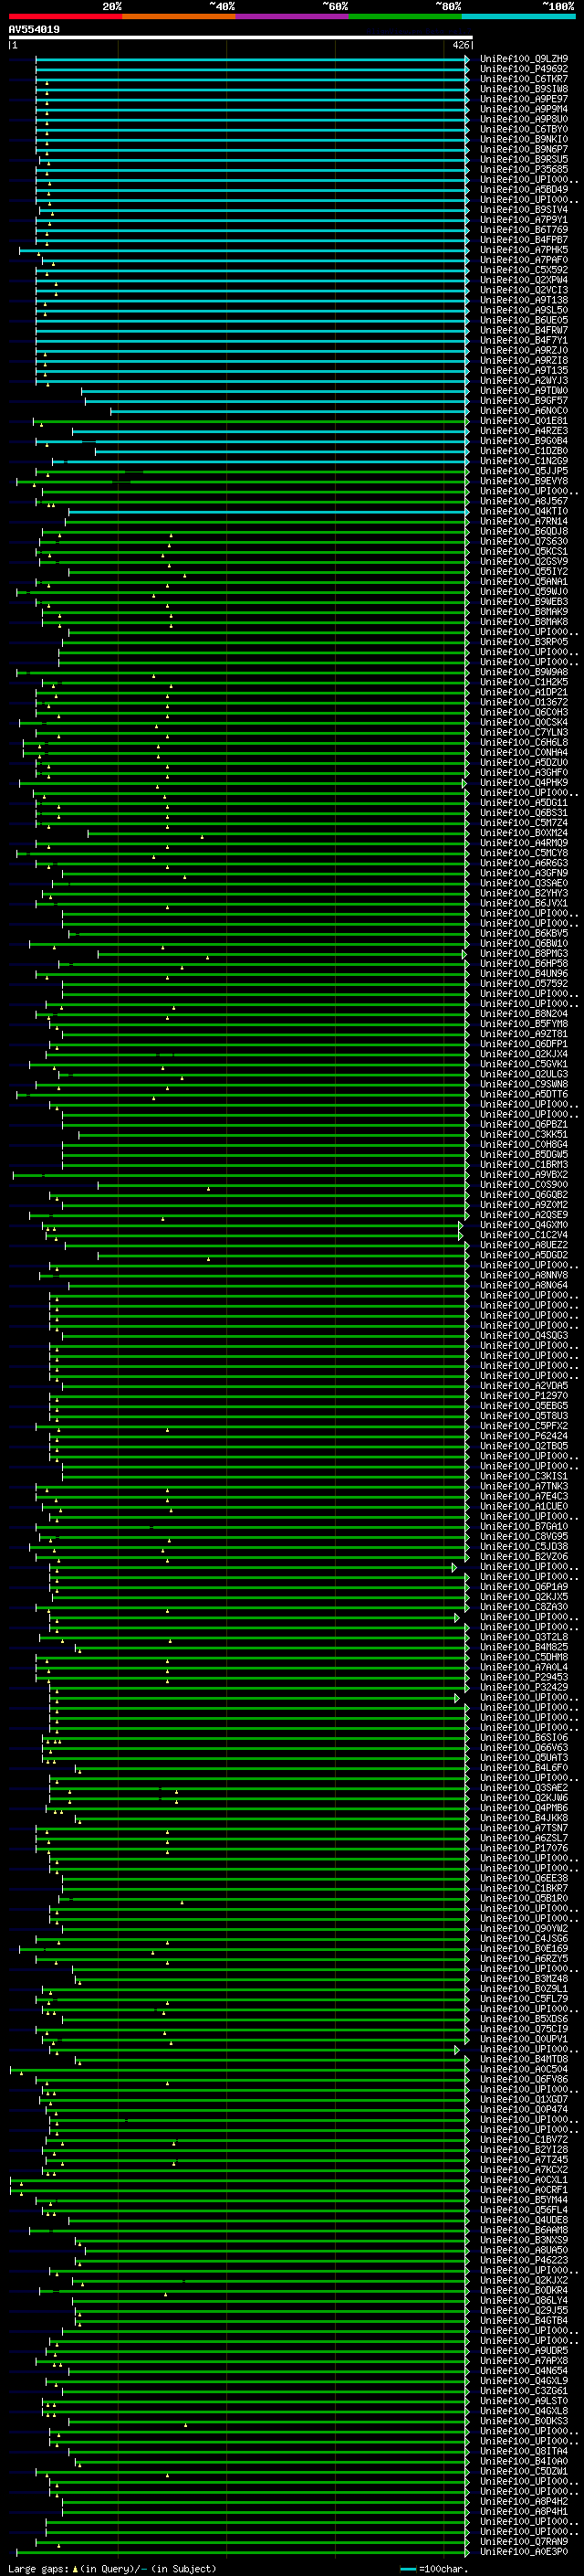Select hit UniRef100_B6UE05
Viewport: 584px width, 2576px height.
524,320
